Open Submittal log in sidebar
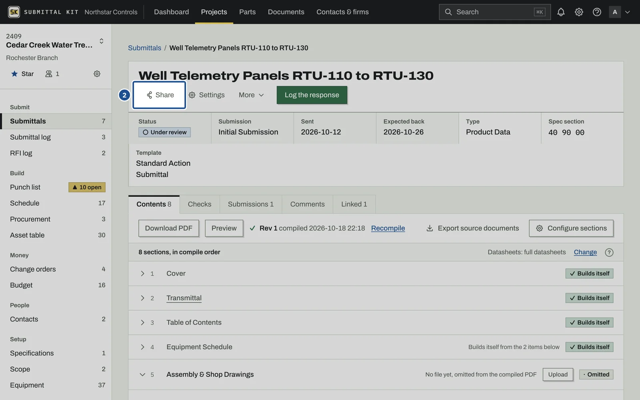The height and width of the screenshot is (400, 640). (56, 137)
